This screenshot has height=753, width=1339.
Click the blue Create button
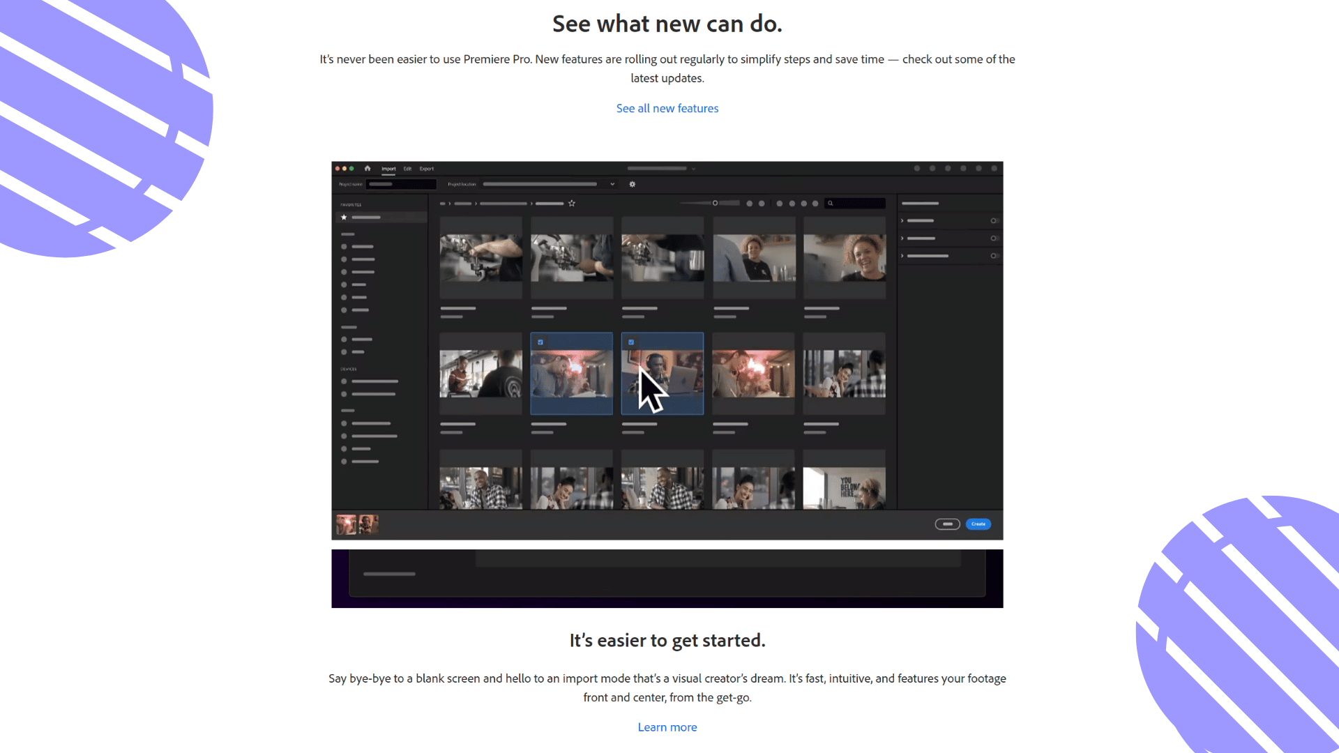978,524
